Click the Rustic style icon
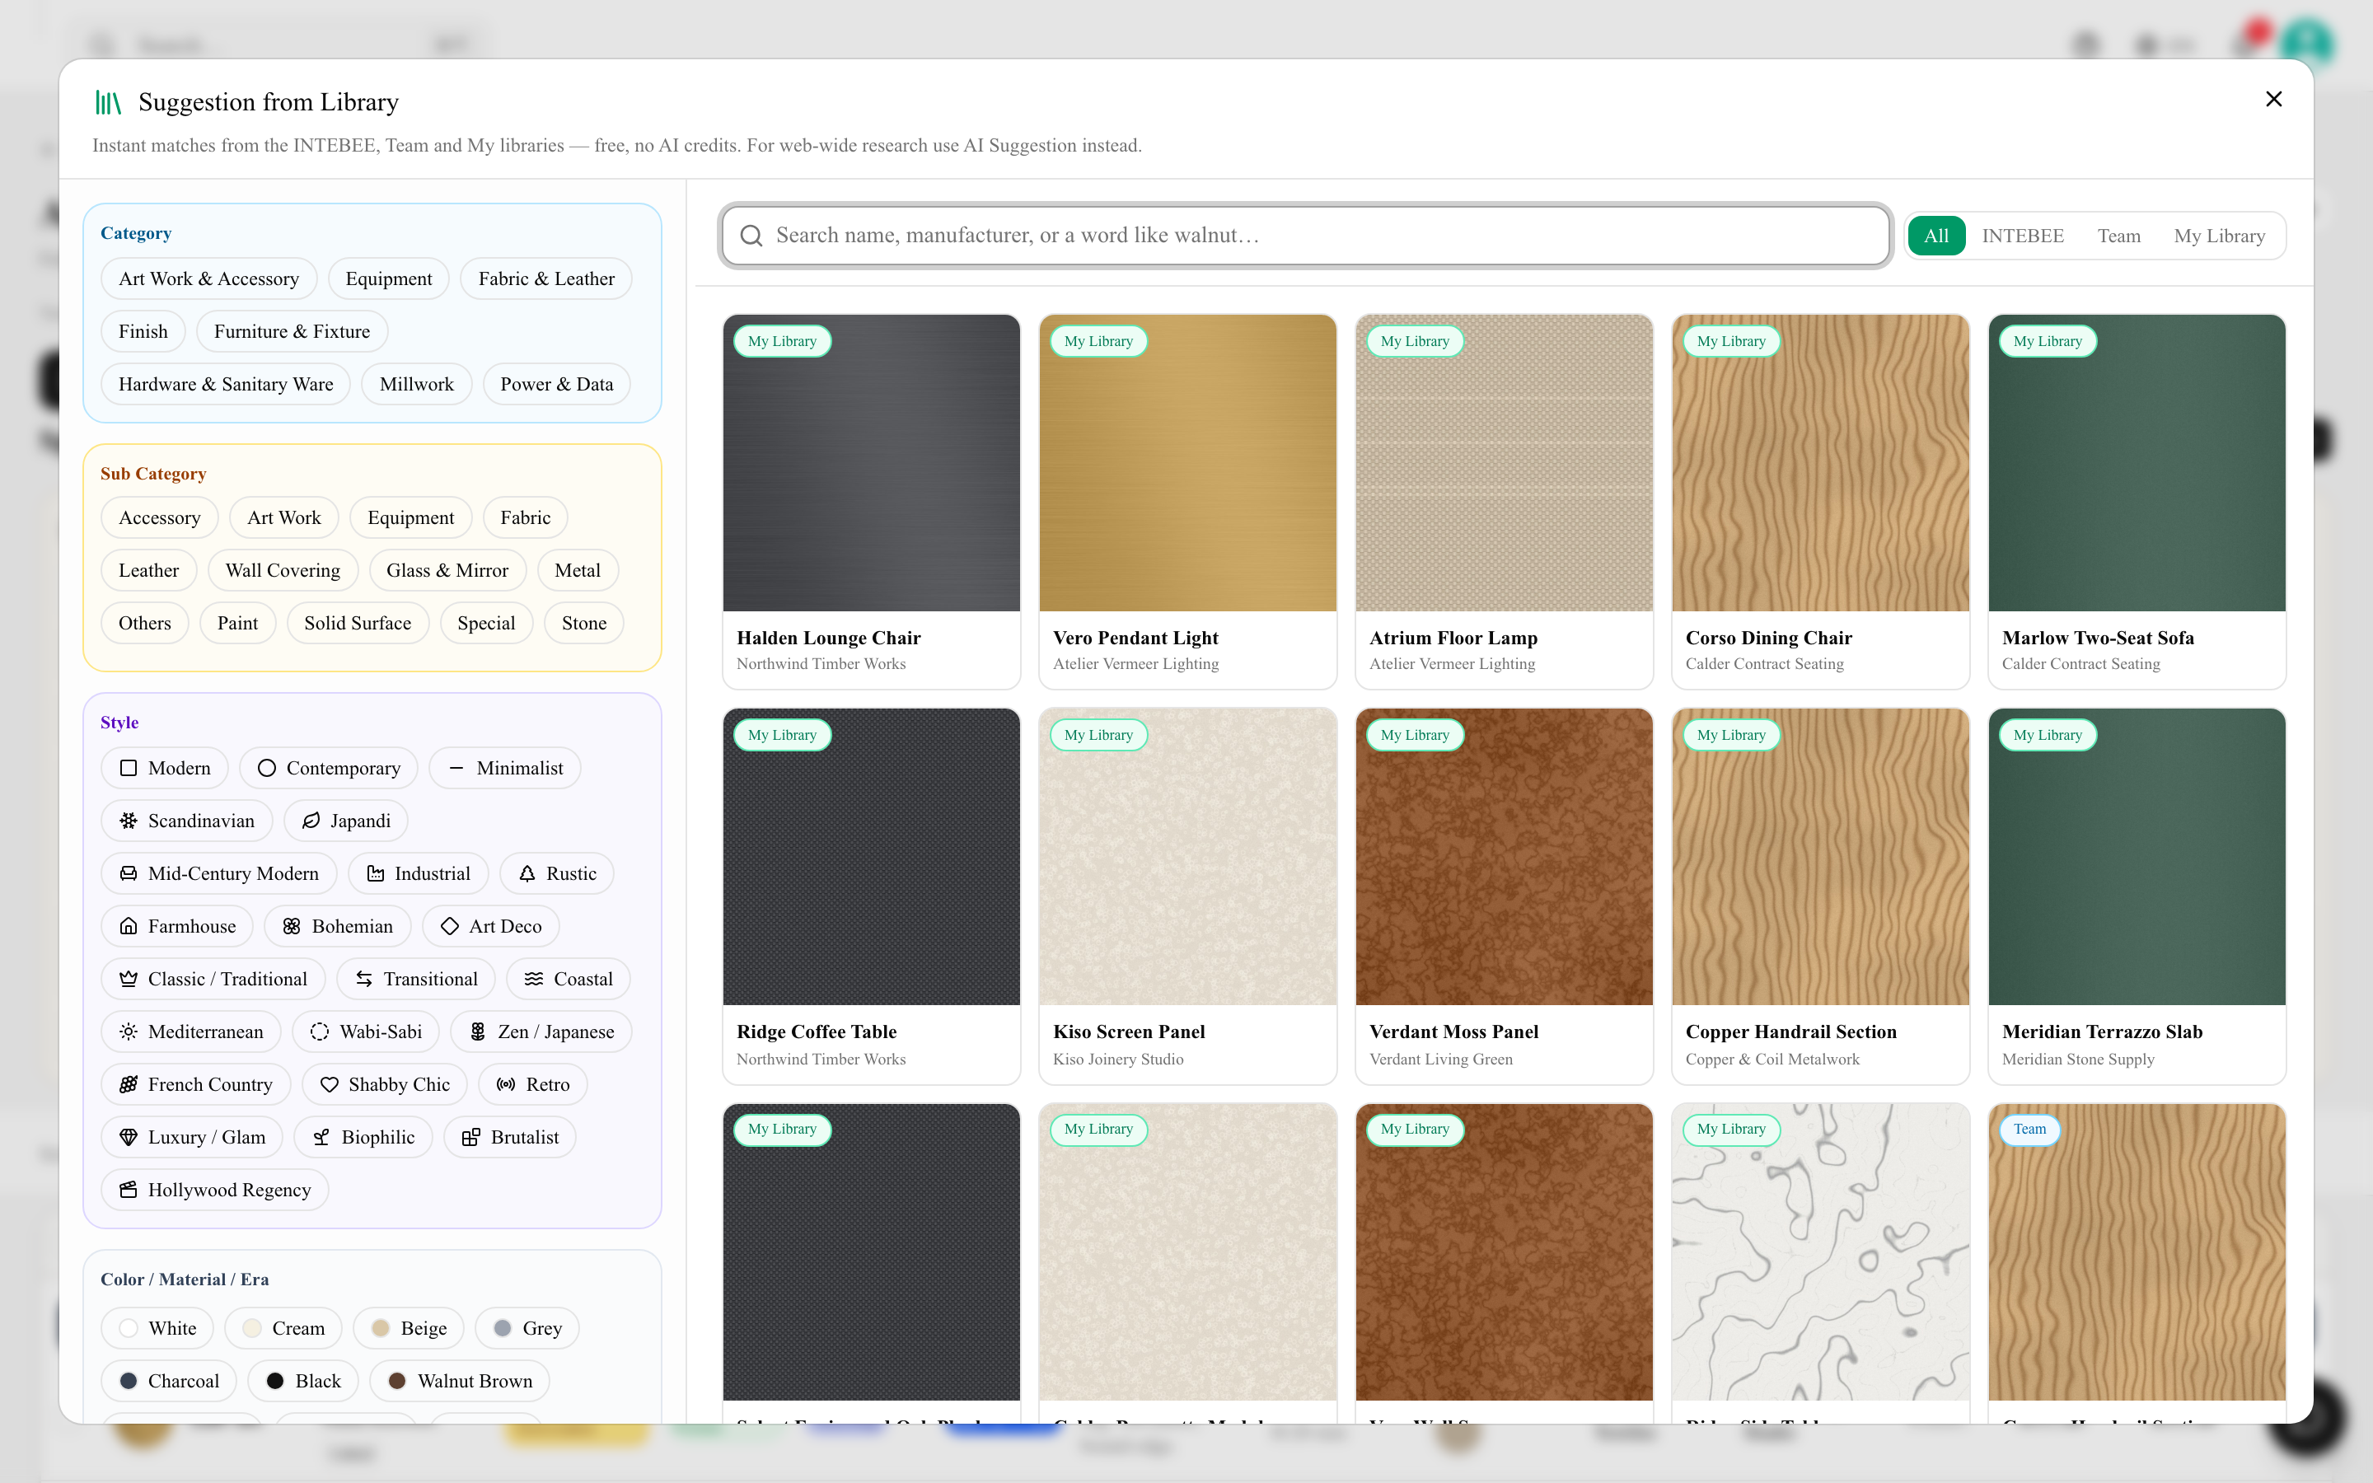 [x=527, y=874]
